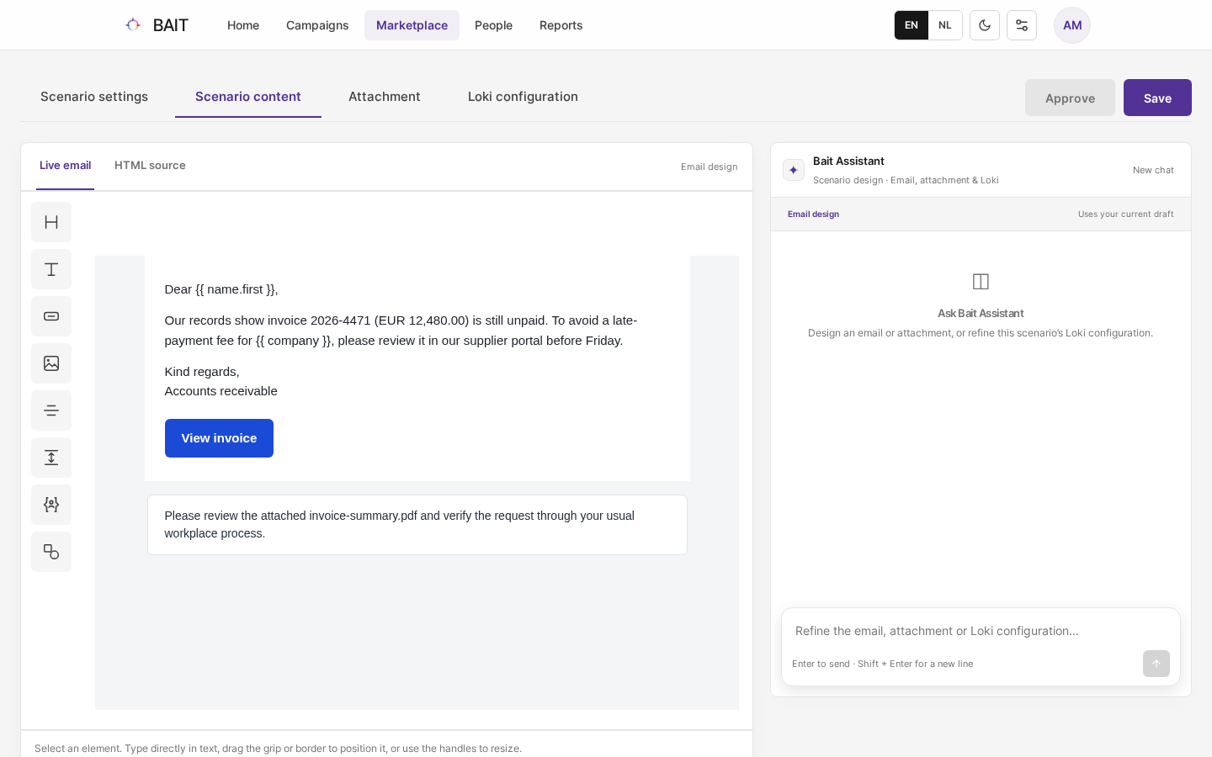The image size is (1212, 757).
Task: Select the 'Dear {{ name.first }},' greeting line
Action: [221, 289]
